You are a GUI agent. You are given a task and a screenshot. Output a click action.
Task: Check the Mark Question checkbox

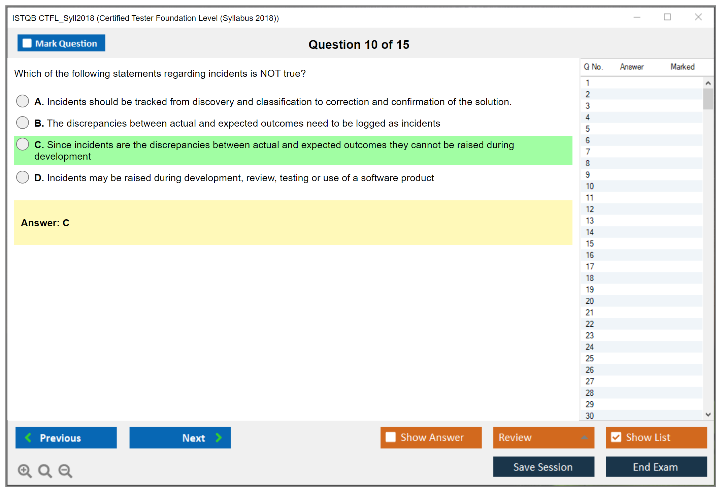(27, 43)
